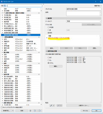The height and width of the screenshot is (114, 103).
Task: Select the 機器名称 property row
Action: pos(21,42)
